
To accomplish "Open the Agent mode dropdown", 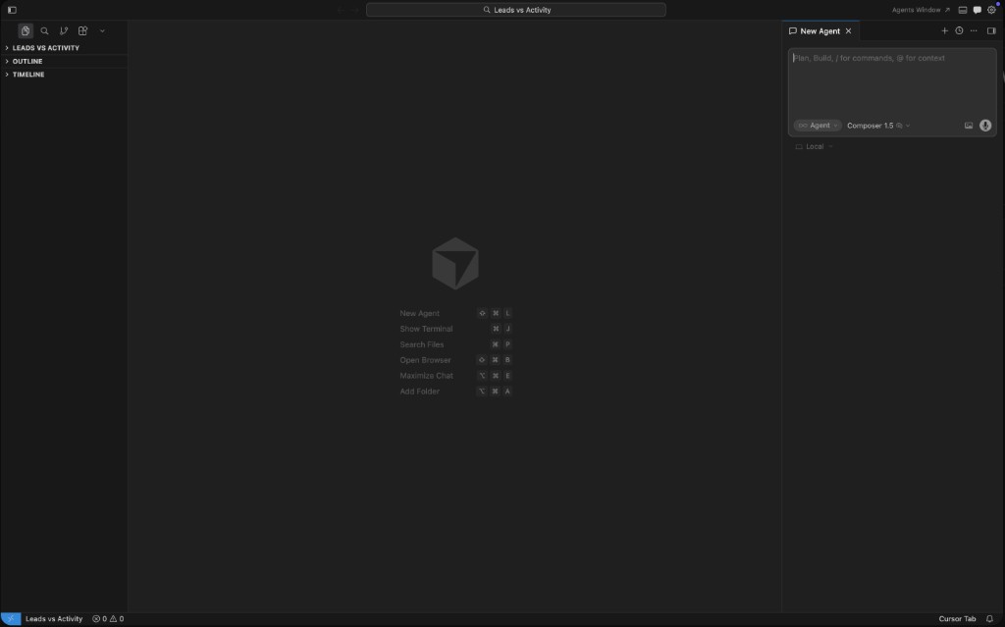I will pos(818,125).
